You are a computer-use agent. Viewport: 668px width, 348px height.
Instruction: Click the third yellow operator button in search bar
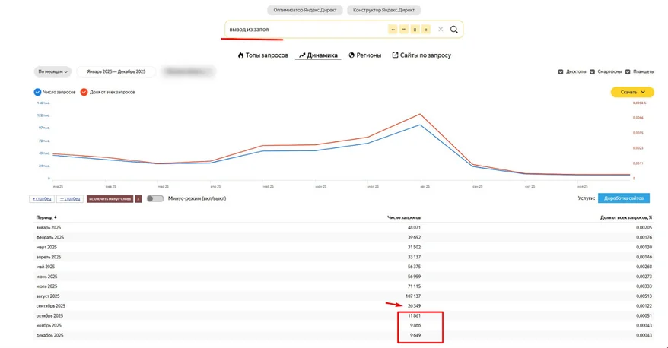click(415, 30)
